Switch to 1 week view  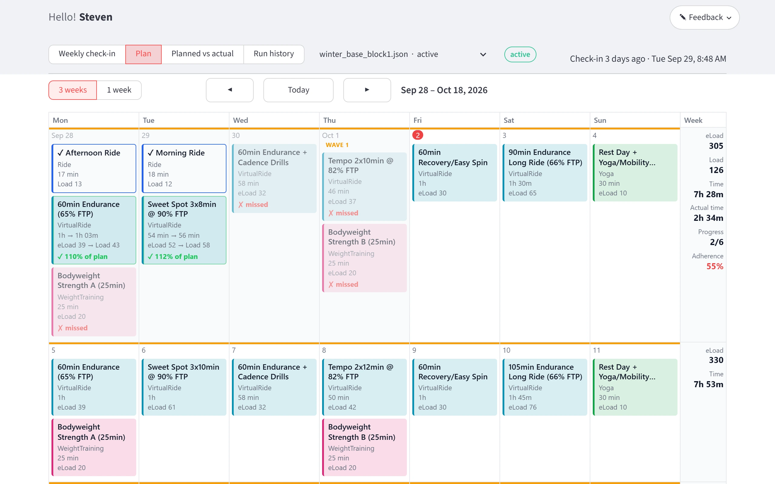(x=119, y=90)
